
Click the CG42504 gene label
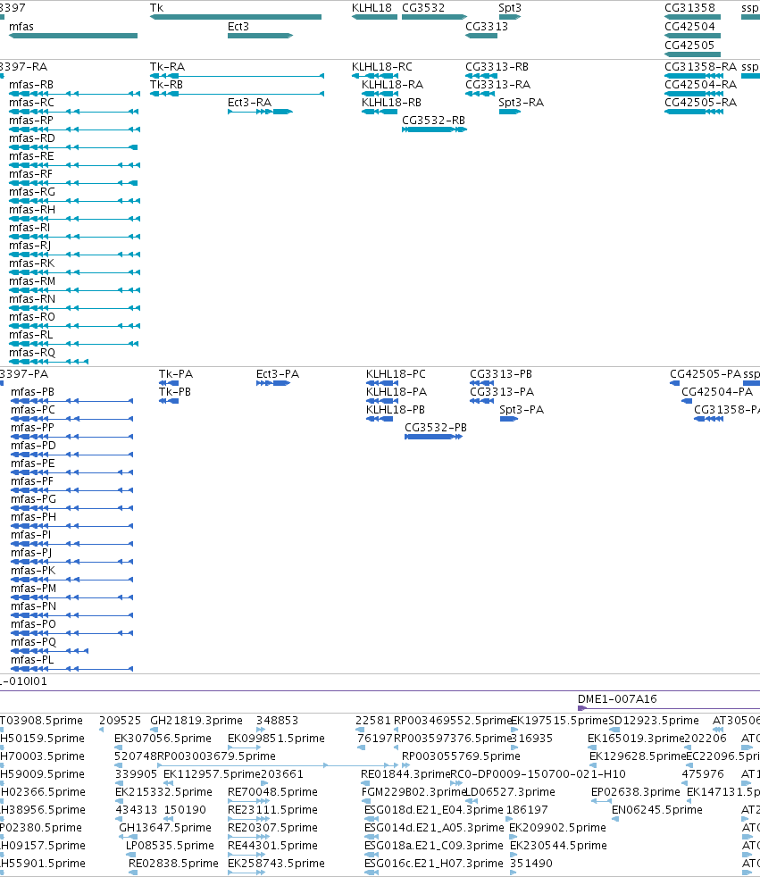coord(689,26)
